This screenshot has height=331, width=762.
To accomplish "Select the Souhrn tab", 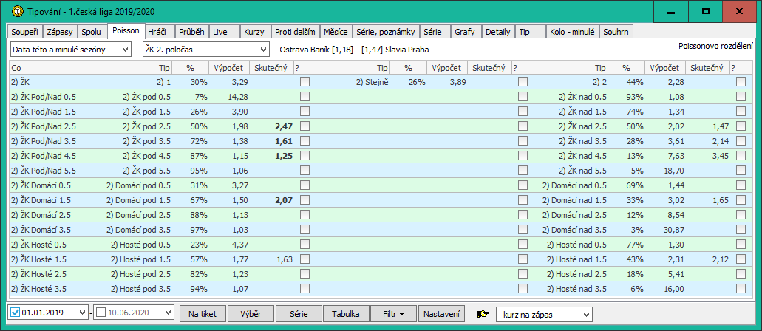I will 615,32.
